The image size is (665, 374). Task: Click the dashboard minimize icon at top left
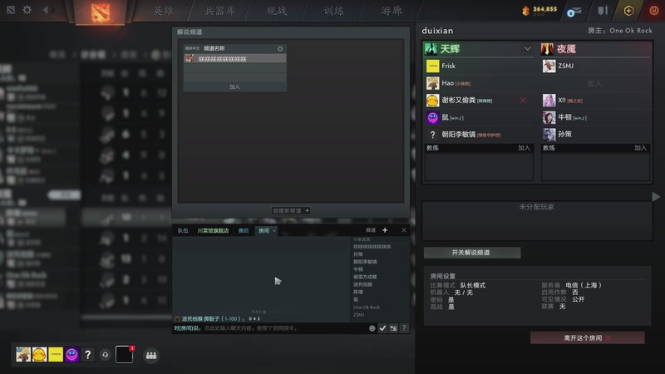tap(11, 9)
